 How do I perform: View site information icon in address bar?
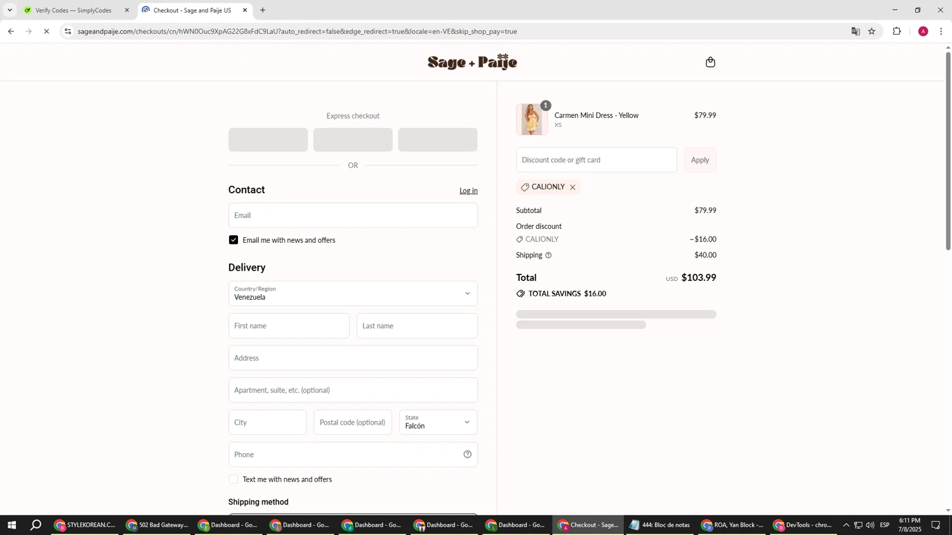coord(68,31)
